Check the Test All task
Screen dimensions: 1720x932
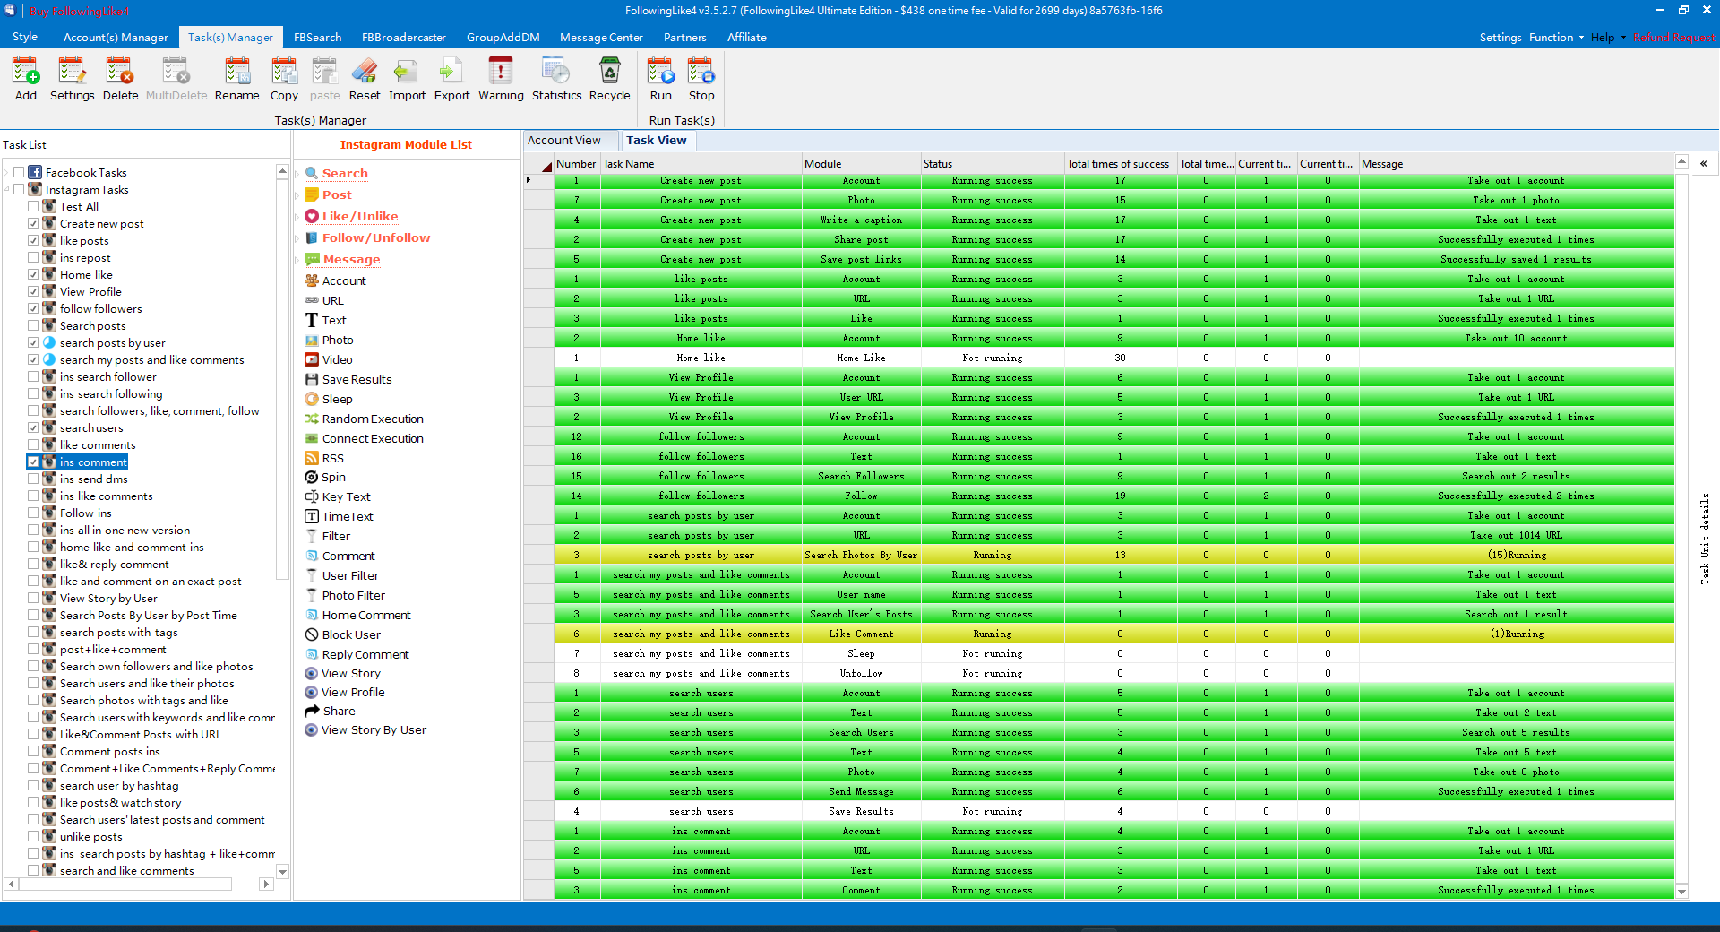[33, 206]
